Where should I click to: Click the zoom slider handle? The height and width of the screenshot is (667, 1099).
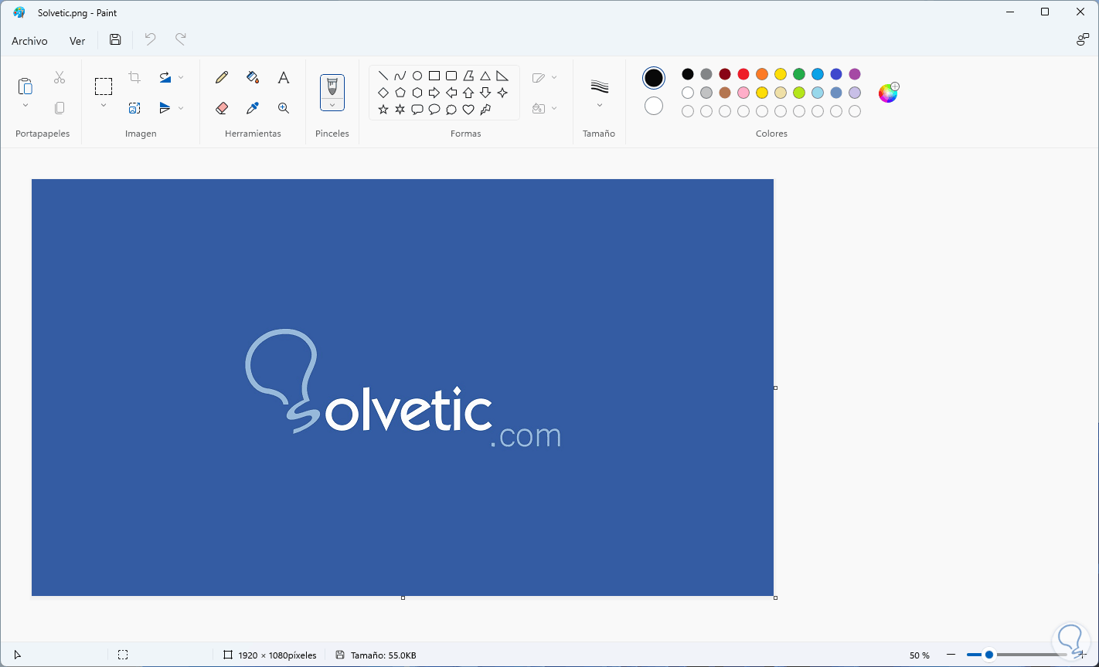[x=988, y=655]
